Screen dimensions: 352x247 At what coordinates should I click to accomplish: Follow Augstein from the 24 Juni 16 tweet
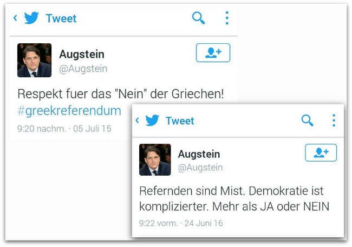[321, 153]
